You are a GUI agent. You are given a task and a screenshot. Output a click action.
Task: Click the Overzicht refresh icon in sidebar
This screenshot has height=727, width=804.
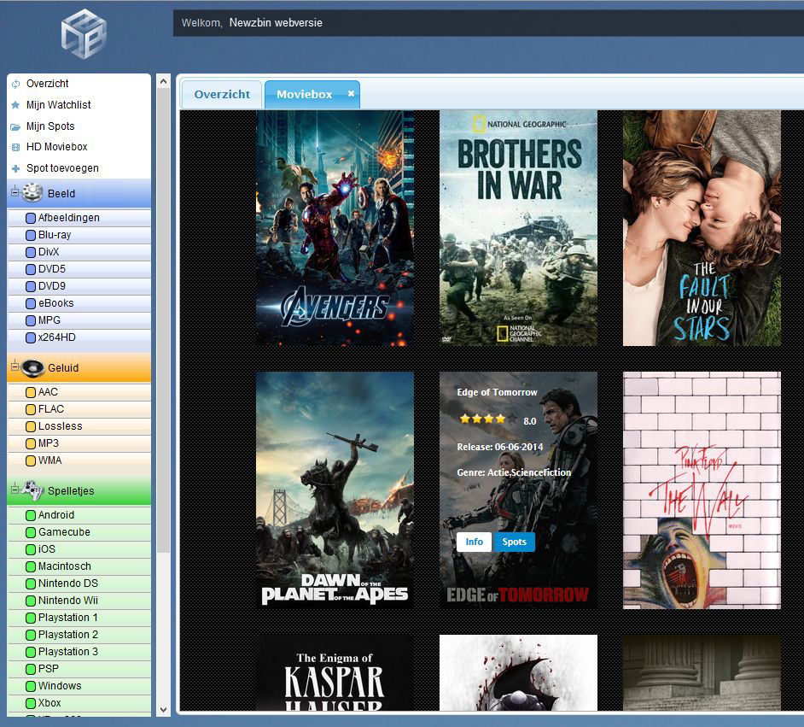(15, 84)
